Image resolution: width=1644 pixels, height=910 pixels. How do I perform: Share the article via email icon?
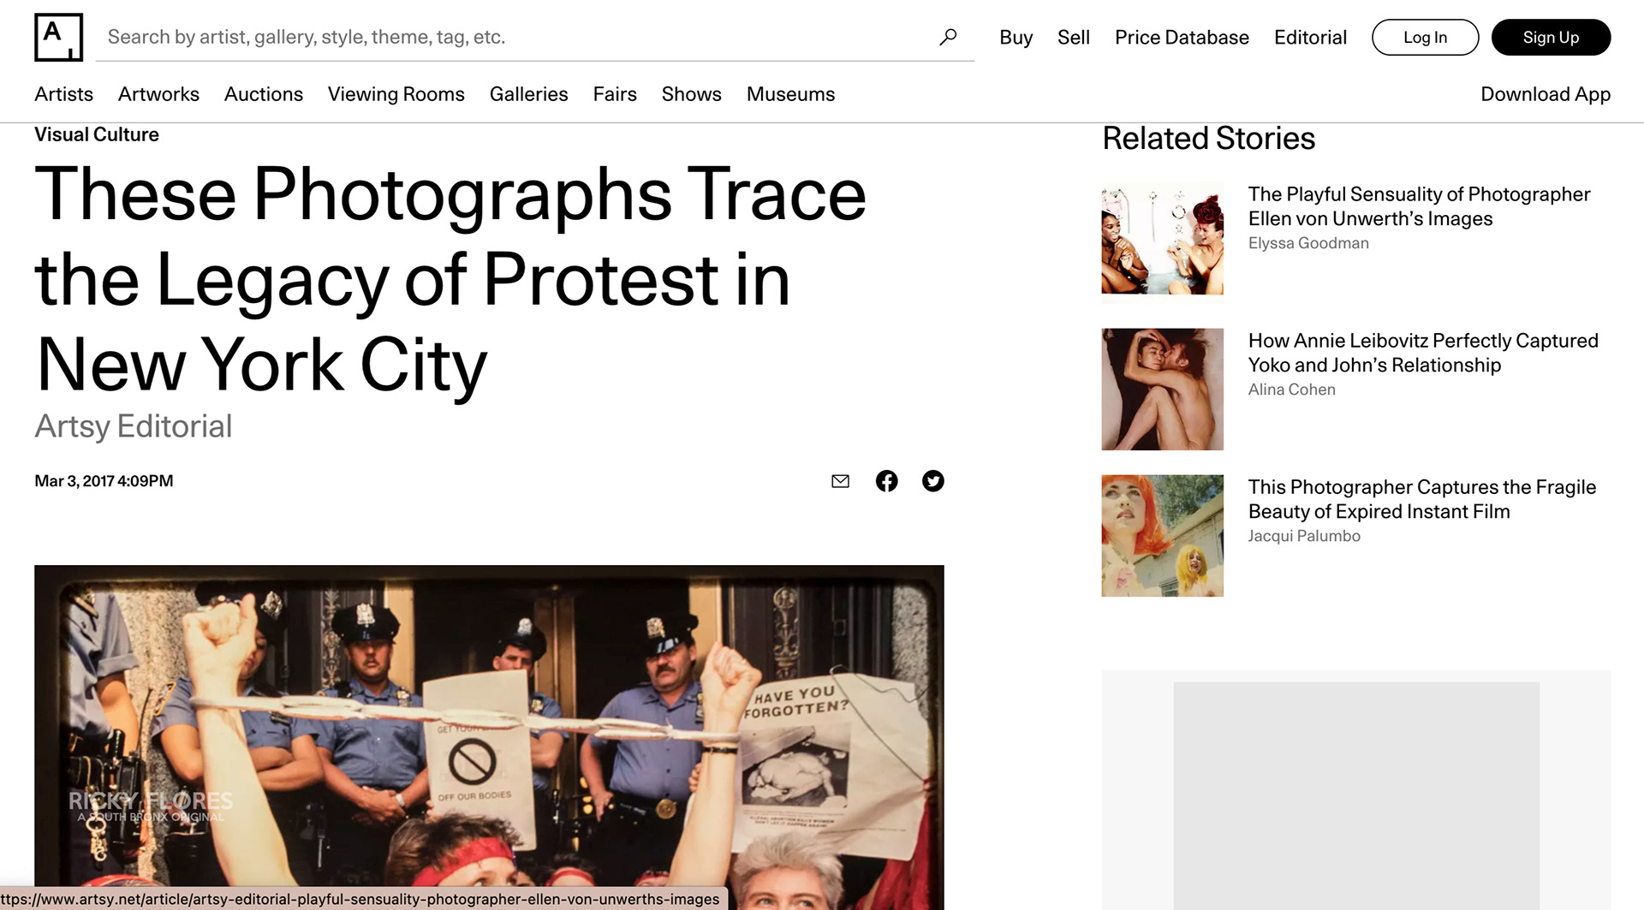coord(841,481)
